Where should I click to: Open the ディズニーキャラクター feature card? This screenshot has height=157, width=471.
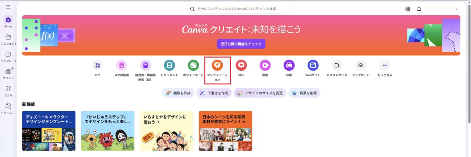coord(49,131)
